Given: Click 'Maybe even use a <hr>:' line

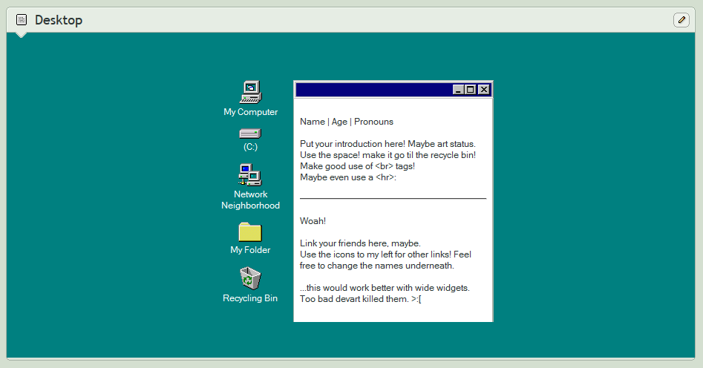Looking at the screenshot, I should pyautogui.click(x=348, y=177).
